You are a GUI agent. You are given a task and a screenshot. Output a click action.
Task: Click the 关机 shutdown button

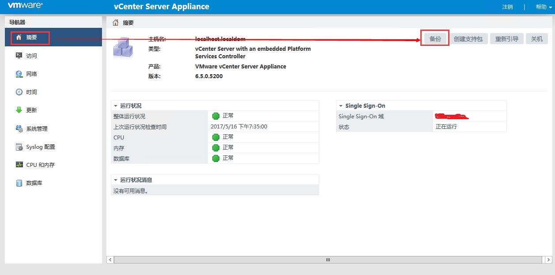pyautogui.click(x=537, y=39)
